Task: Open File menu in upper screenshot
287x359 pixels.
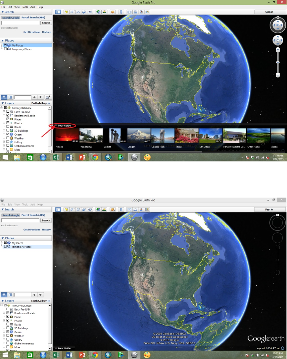Action: point(3,7)
